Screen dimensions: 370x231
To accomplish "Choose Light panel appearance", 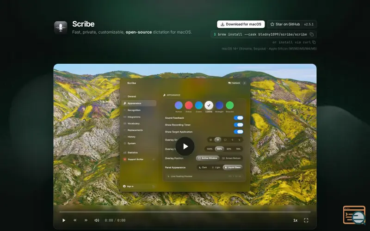I will click(x=216, y=167).
